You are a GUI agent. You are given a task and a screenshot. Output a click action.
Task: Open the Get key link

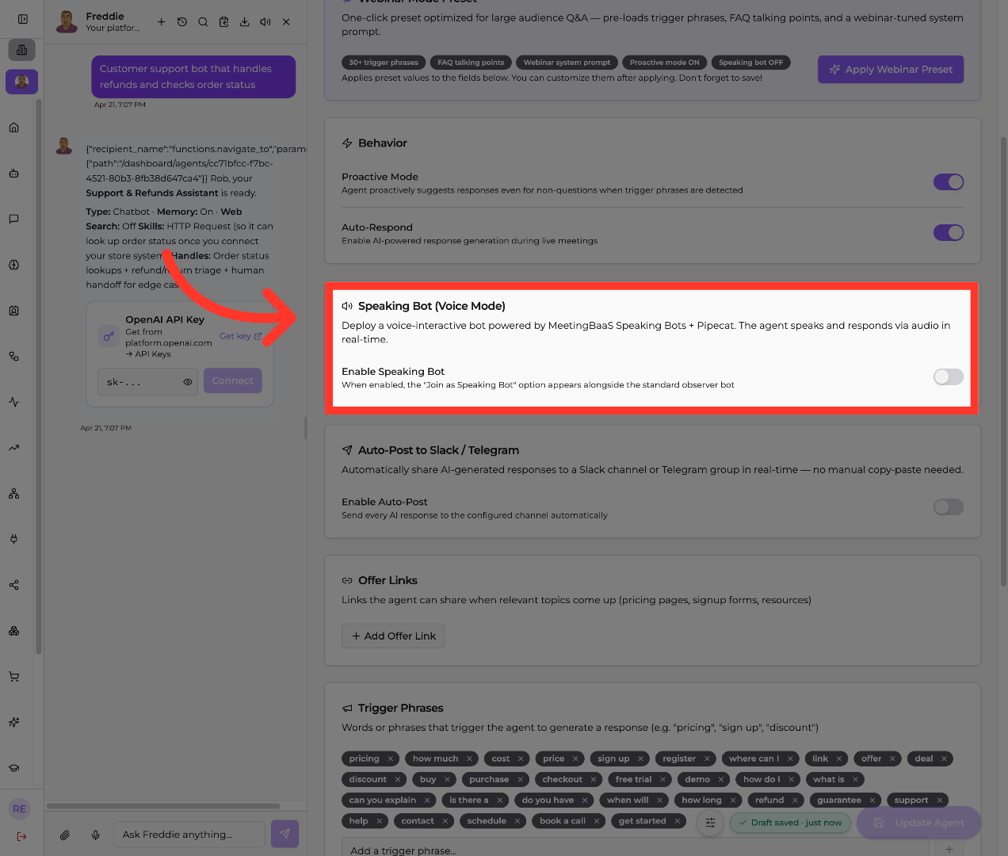(240, 336)
